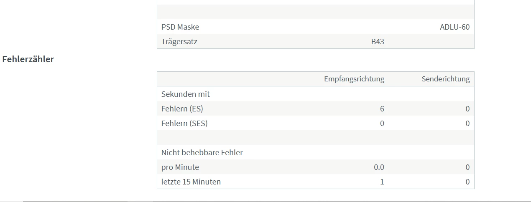Click the letzte 15 Minuten label
Screen dimensions: 531x202
click(x=191, y=182)
